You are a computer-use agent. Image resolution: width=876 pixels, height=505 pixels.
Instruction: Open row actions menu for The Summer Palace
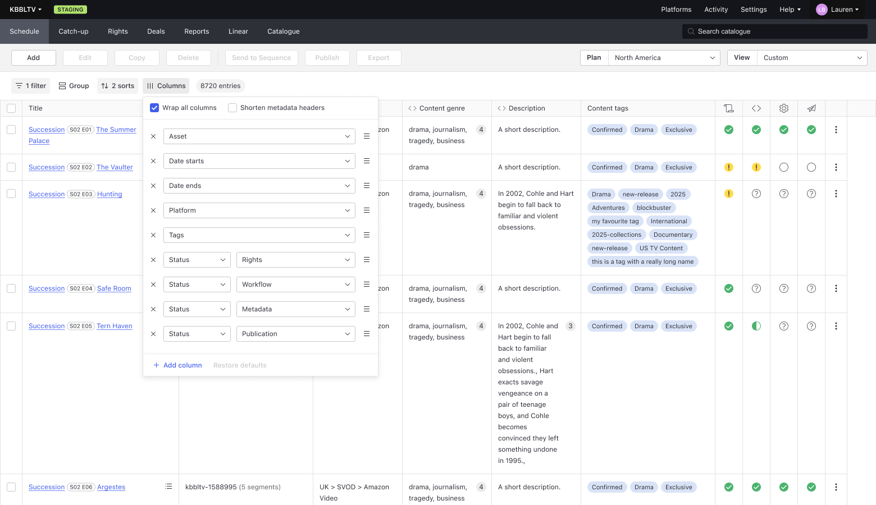[x=836, y=130]
